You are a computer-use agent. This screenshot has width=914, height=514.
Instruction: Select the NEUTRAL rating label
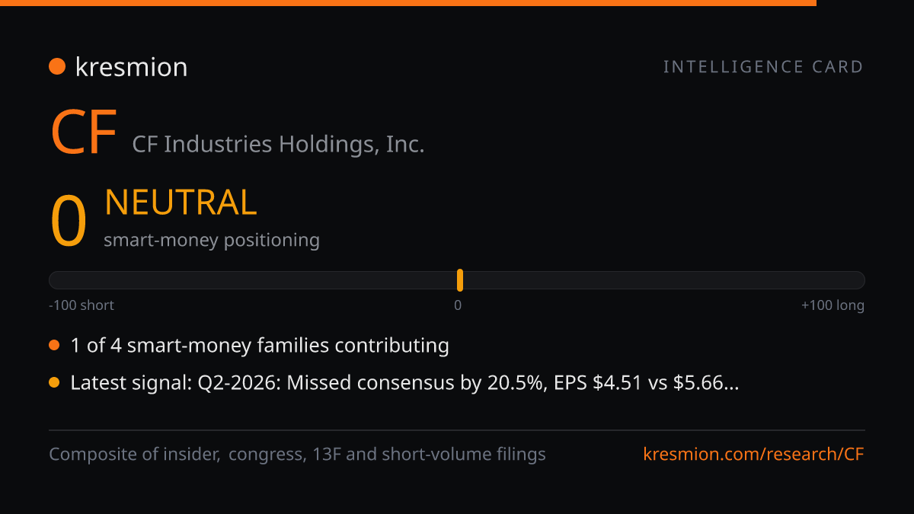pos(181,203)
